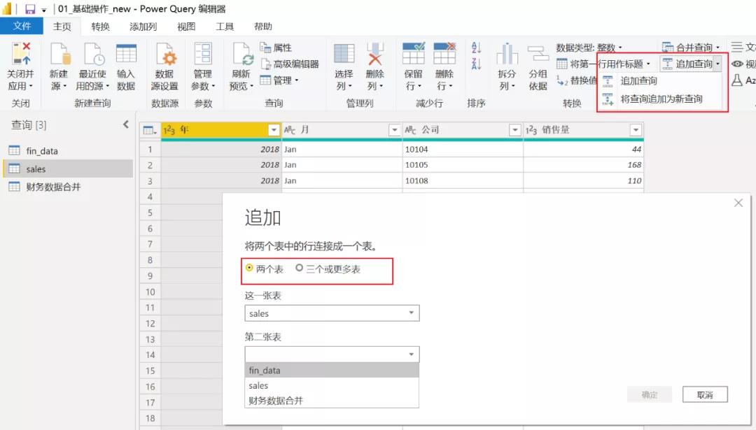Click the 公司 column data type icon

(x=410, y=130)
